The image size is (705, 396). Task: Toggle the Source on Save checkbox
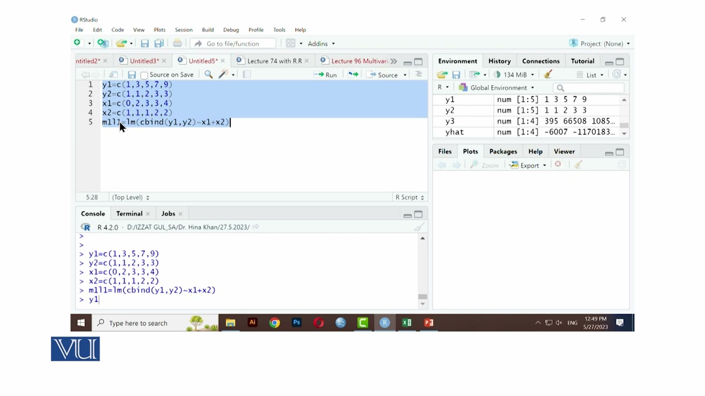(144, 75)
